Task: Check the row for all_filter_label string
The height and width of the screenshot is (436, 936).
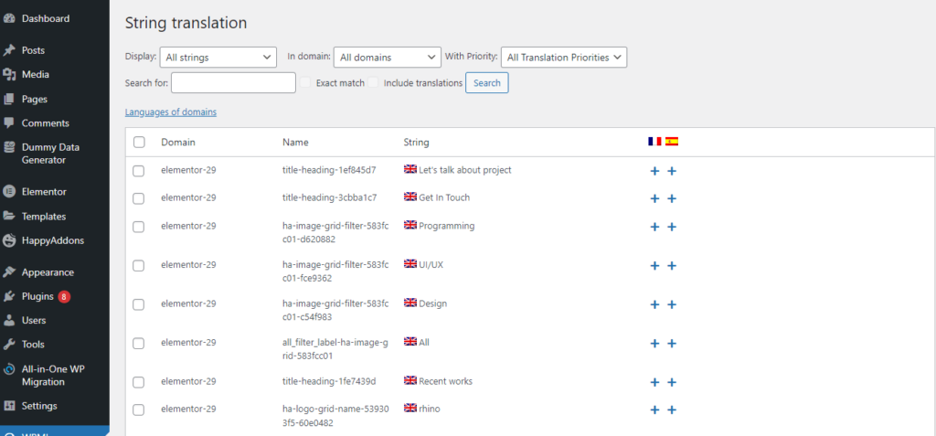Action: point(139,344)
